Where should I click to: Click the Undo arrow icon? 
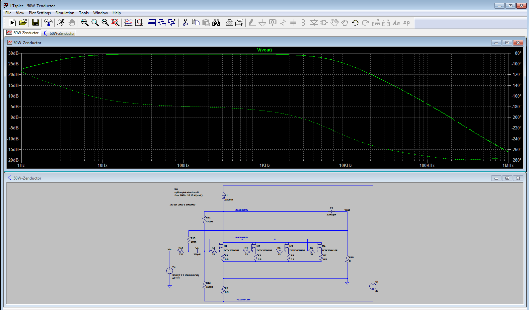355,23
